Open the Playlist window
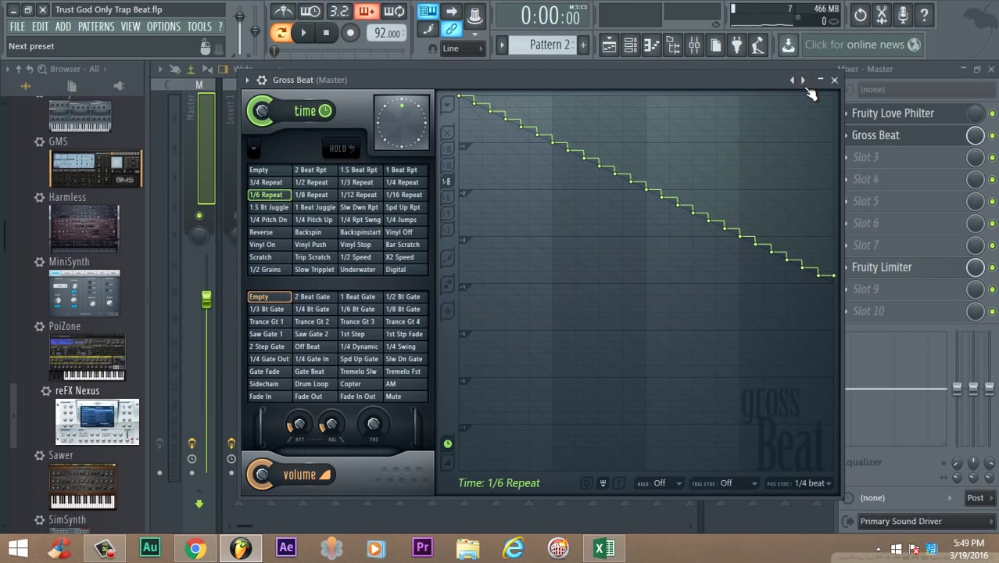Viewport: 999px width, 563px height. coord(609,45)
